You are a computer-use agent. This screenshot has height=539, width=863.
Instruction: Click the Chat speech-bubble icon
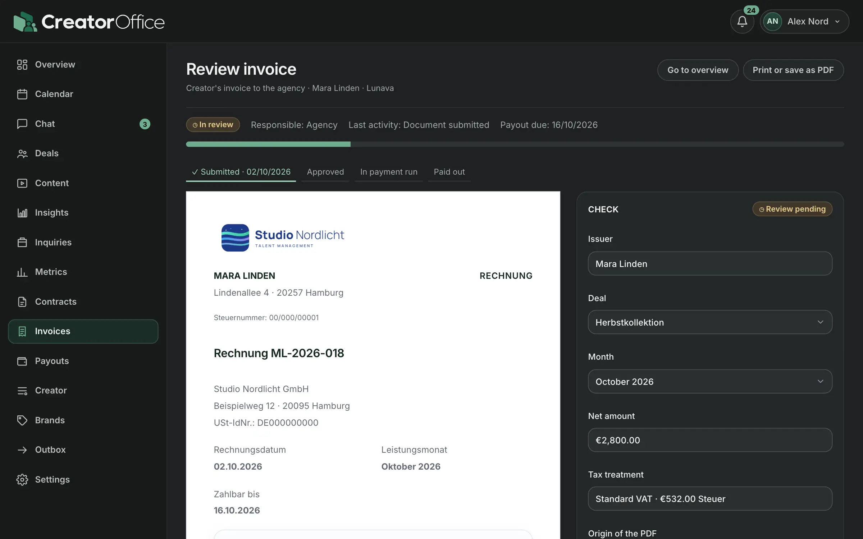pos(22,124)
